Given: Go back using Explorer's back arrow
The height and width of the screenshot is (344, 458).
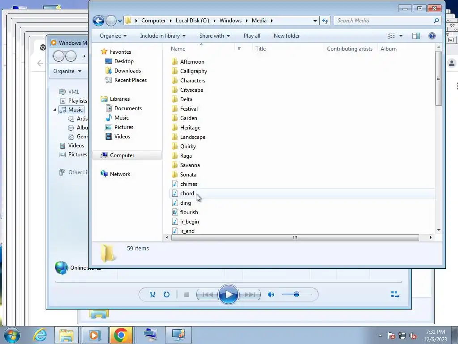Looking at the screenshot, I should click(98, 21).
